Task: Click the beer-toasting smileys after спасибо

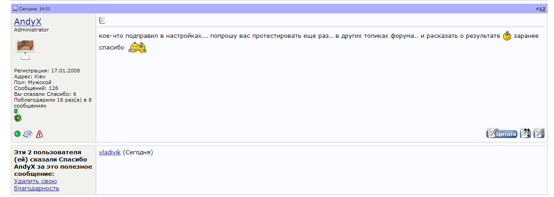Action: click(138, 47)
